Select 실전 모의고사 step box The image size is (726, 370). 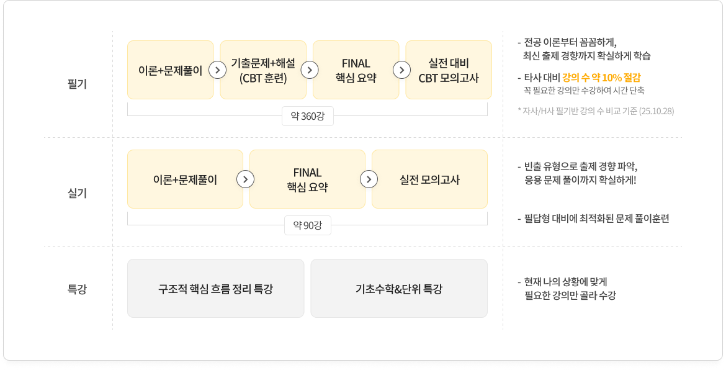tap(429, 179)
